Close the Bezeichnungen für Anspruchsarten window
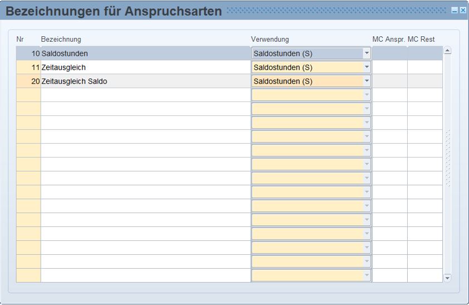The height and width of the screenshot is (305, 469). [462, 11]
